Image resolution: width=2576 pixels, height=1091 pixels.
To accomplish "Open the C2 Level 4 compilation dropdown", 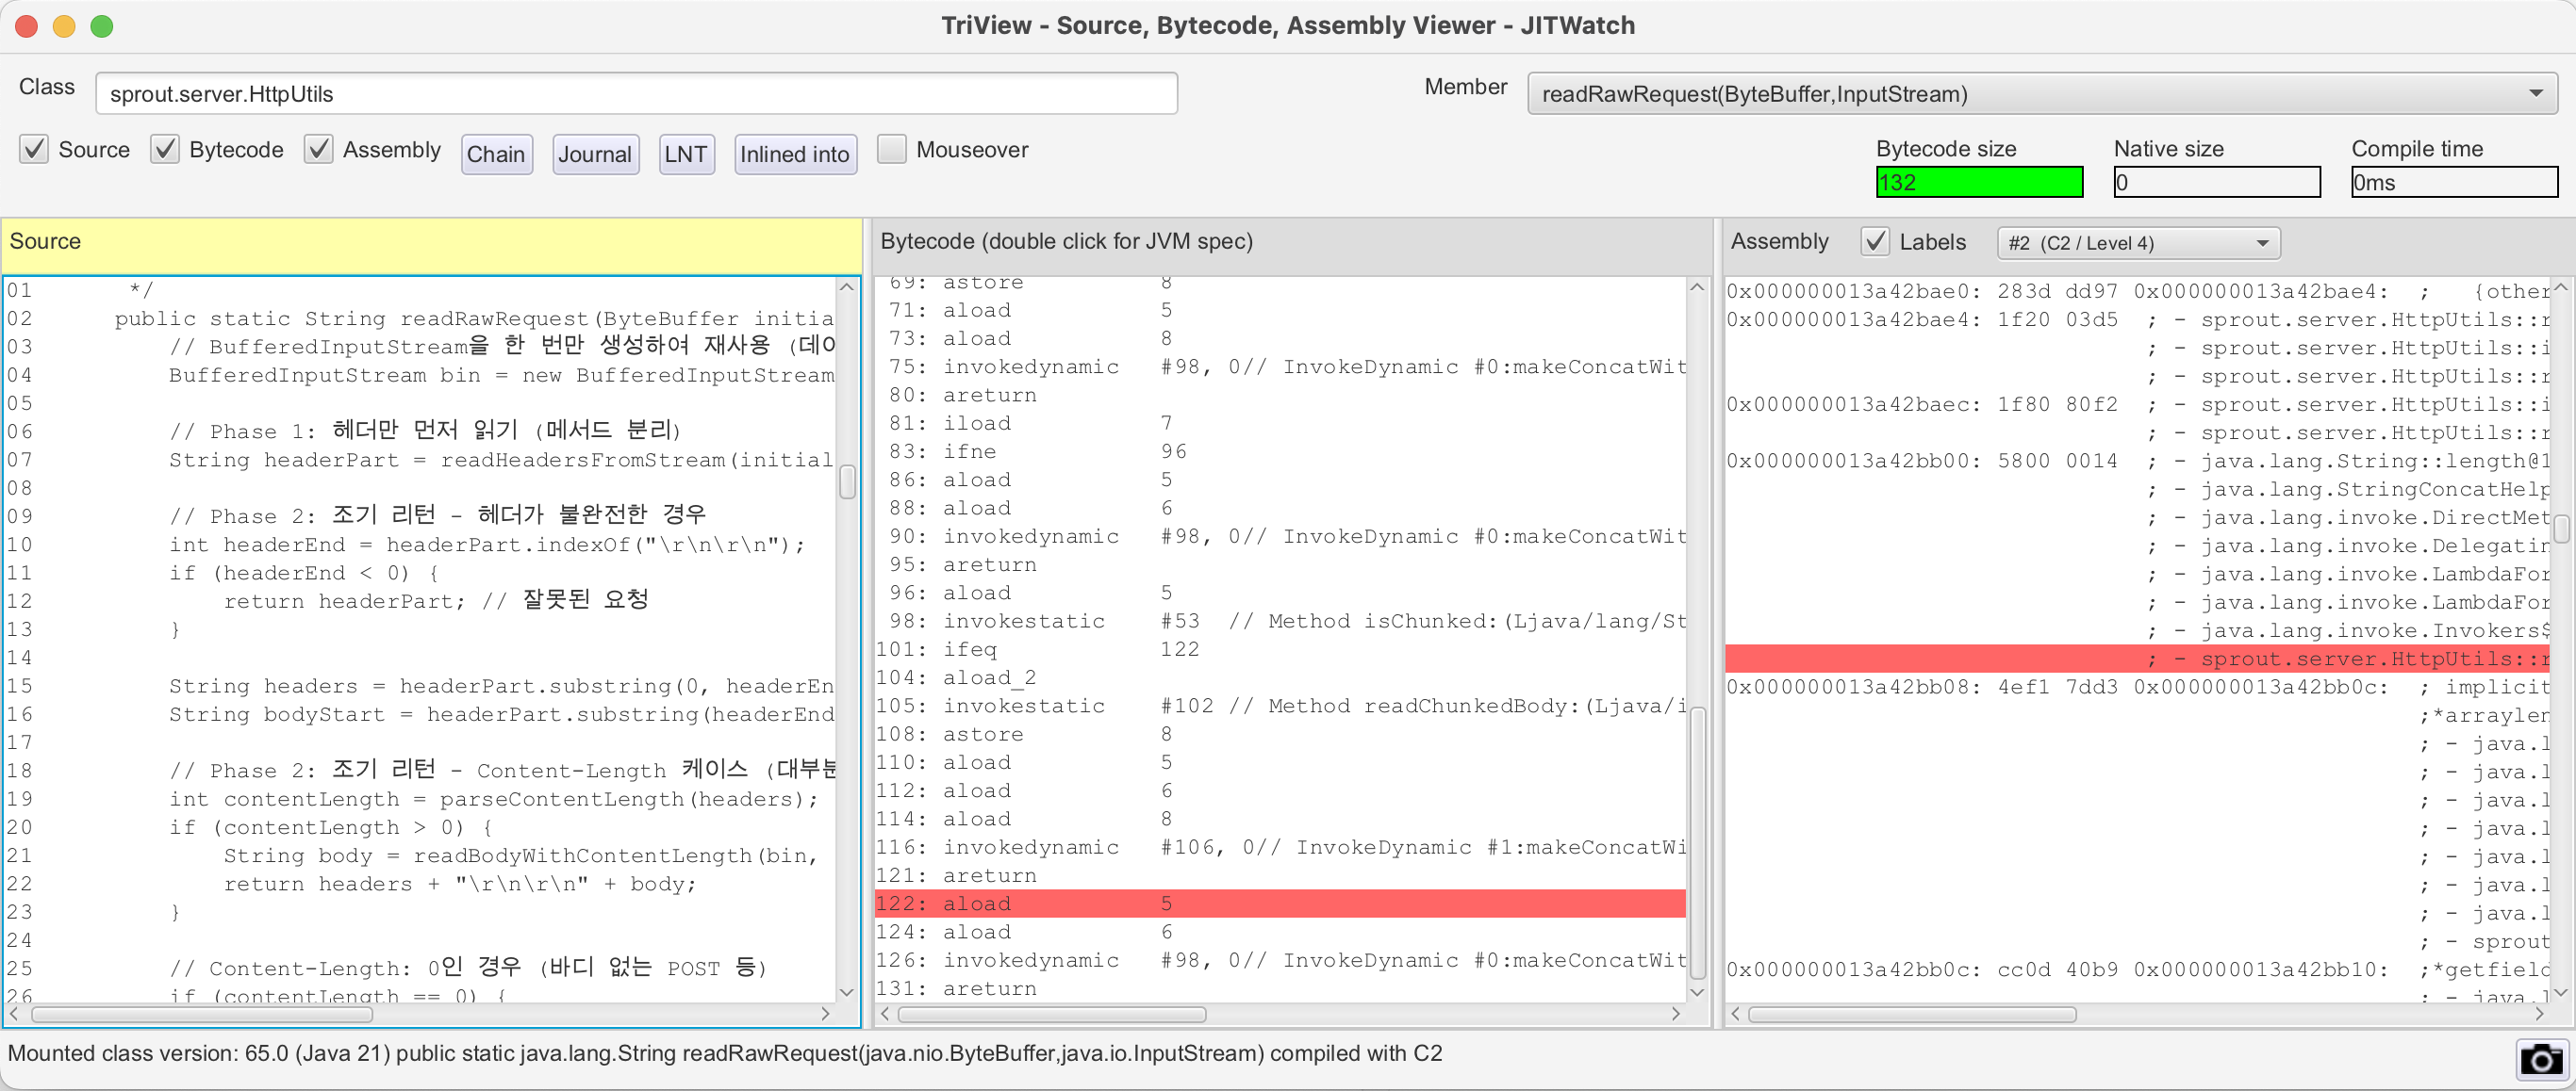I will coord(2138,243).
